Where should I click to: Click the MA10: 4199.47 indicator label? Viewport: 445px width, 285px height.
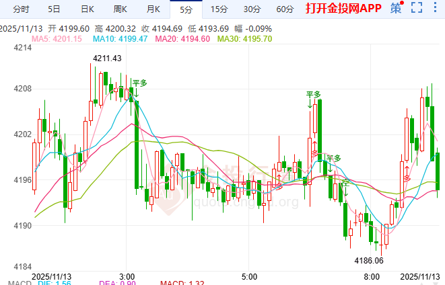[x=121, y=39]
